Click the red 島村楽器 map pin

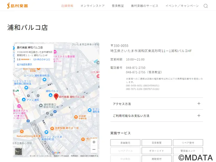click(56, 96)
